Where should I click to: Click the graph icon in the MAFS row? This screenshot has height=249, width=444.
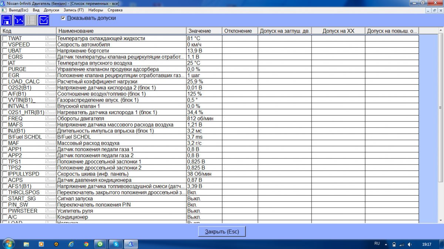point(51,125)
